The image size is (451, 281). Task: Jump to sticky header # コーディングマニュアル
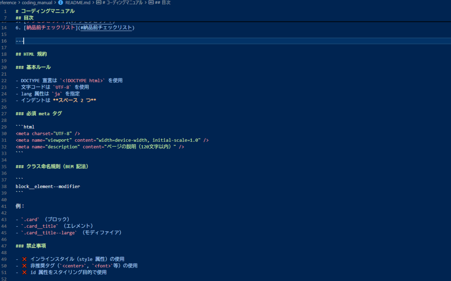45,11
